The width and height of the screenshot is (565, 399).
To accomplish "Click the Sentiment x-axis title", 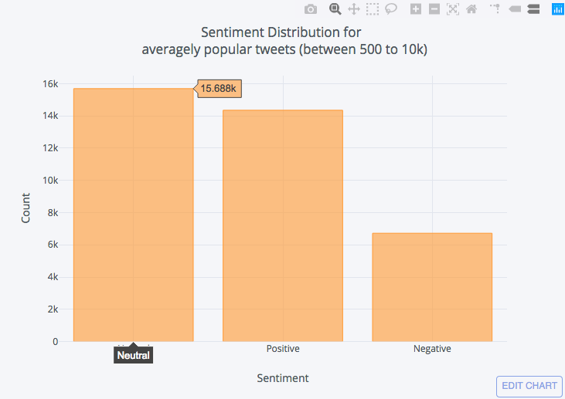I will point(283,378).
